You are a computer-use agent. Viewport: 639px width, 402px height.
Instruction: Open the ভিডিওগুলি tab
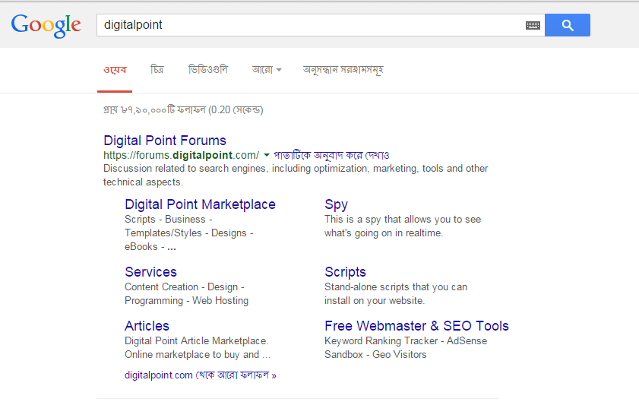click(207, 70)
